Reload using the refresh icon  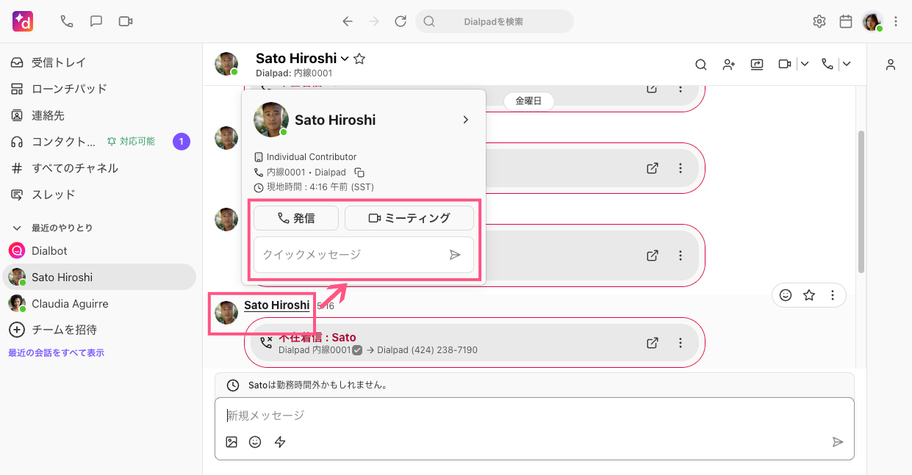[401, 21]
